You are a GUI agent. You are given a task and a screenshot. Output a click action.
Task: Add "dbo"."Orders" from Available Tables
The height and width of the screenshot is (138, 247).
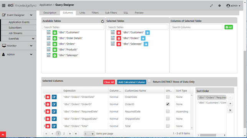(x=55, y=44)
